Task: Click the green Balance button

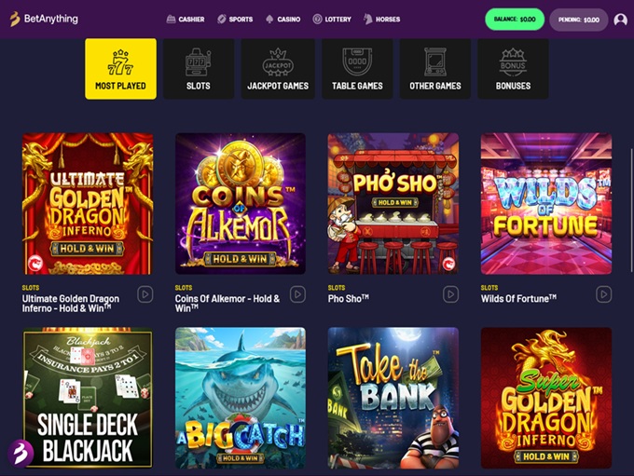Action: [515, 20]
